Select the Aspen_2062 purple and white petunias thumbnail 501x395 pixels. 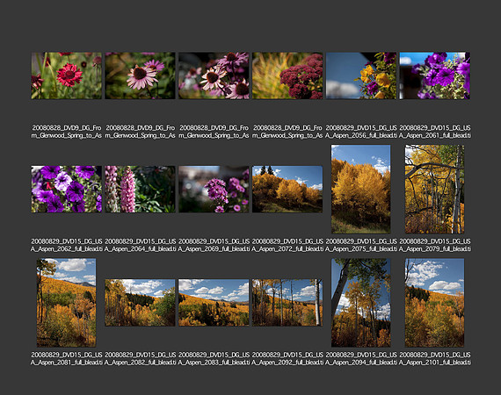click(67, 189)
